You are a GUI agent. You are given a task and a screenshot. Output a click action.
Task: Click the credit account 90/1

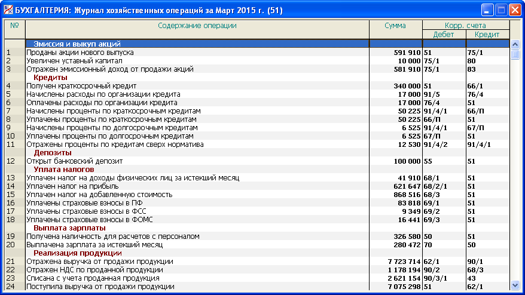pos(475,262)
